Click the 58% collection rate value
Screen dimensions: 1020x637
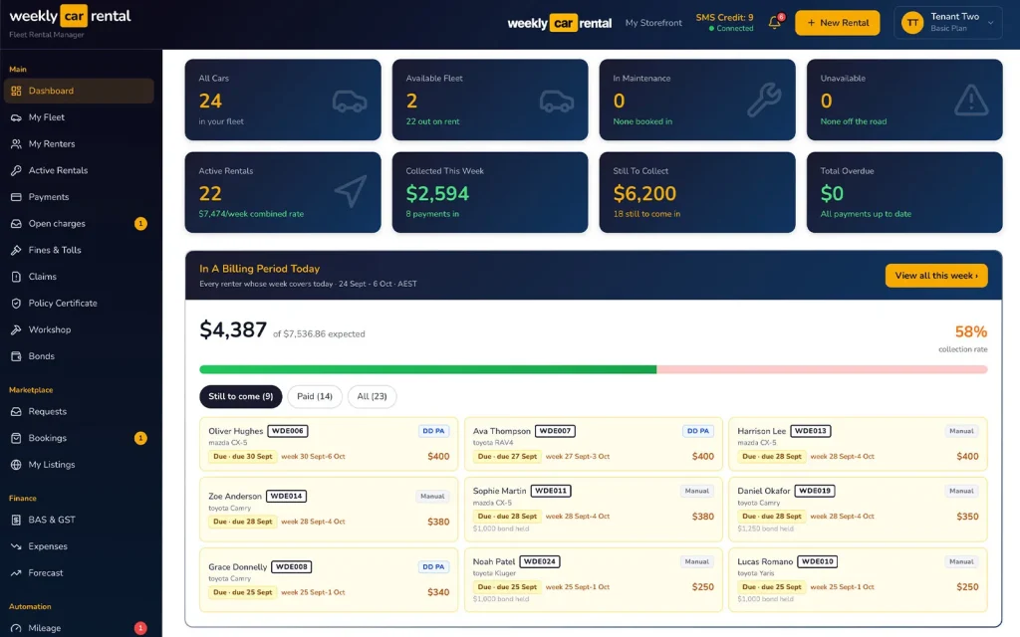(x=971, y=332)
